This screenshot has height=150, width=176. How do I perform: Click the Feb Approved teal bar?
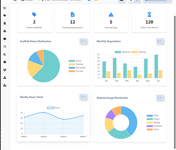click(114, 68)
